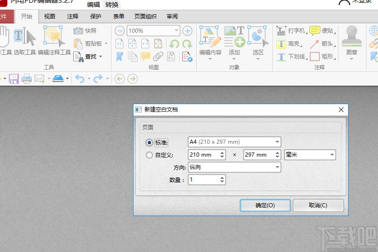Screen dimensions: 378x252
Task: Click the undo arrow icon
Action: click(x=80, y=79)
